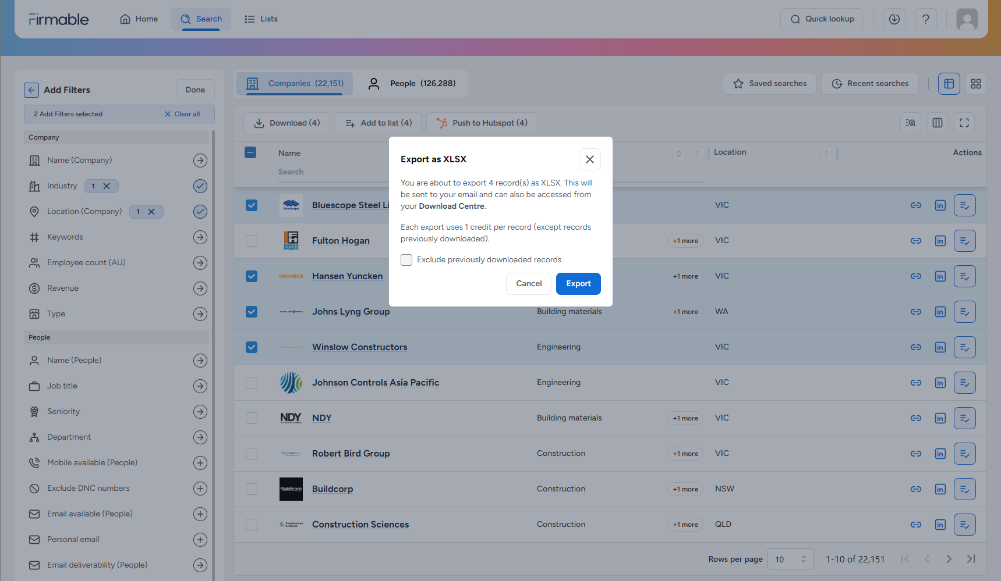Open website link icon for Construction Sciences
Viewport: 1001px width, 581px height.
click(916, 525)
